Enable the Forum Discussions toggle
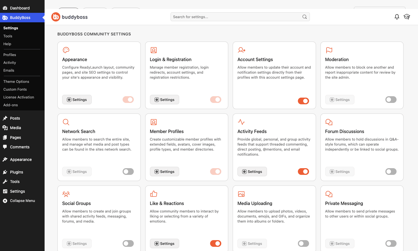Image resolution: width=418 pixels, height=251 pixels. click(x=391, y=172)
